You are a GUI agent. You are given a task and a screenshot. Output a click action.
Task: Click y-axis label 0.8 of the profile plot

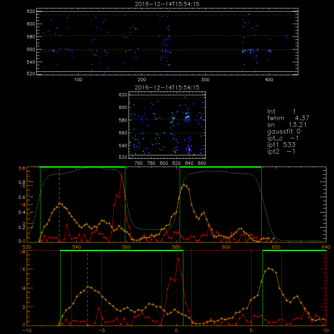22,182
